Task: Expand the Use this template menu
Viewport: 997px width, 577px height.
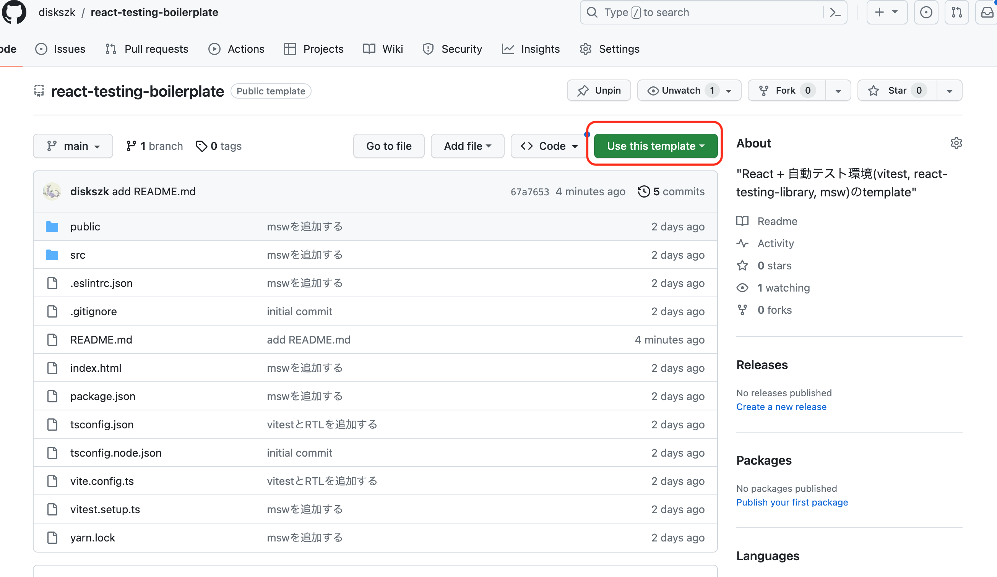Action: pos(656,146)
